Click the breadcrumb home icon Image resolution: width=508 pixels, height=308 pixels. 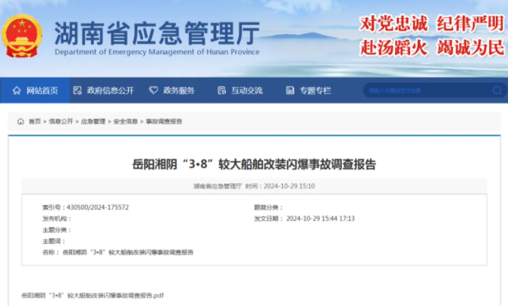coord(20,121)
